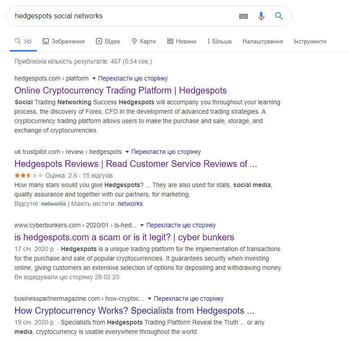
Task: Expand dropdown arrow next to businesspartnermagazine.com result
Action: (x=150, y=298)
